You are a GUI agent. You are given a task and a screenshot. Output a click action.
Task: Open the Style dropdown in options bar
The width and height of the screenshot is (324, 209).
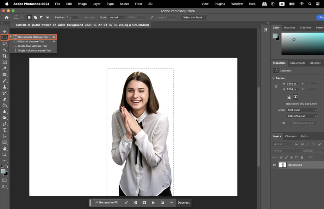pyautogui.click(x=117, y=17)
